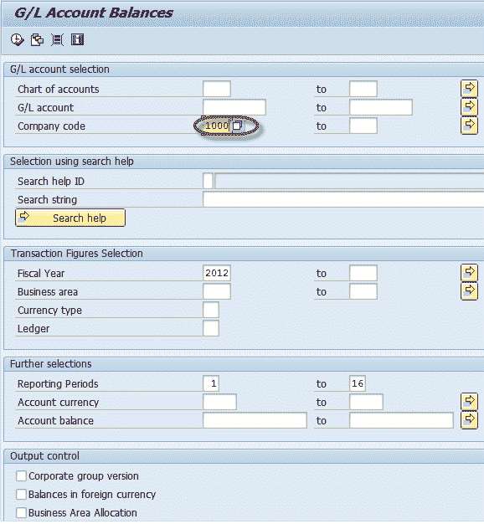
Task: Select Reporting Periods upper limit field
Action: point(358,383)
